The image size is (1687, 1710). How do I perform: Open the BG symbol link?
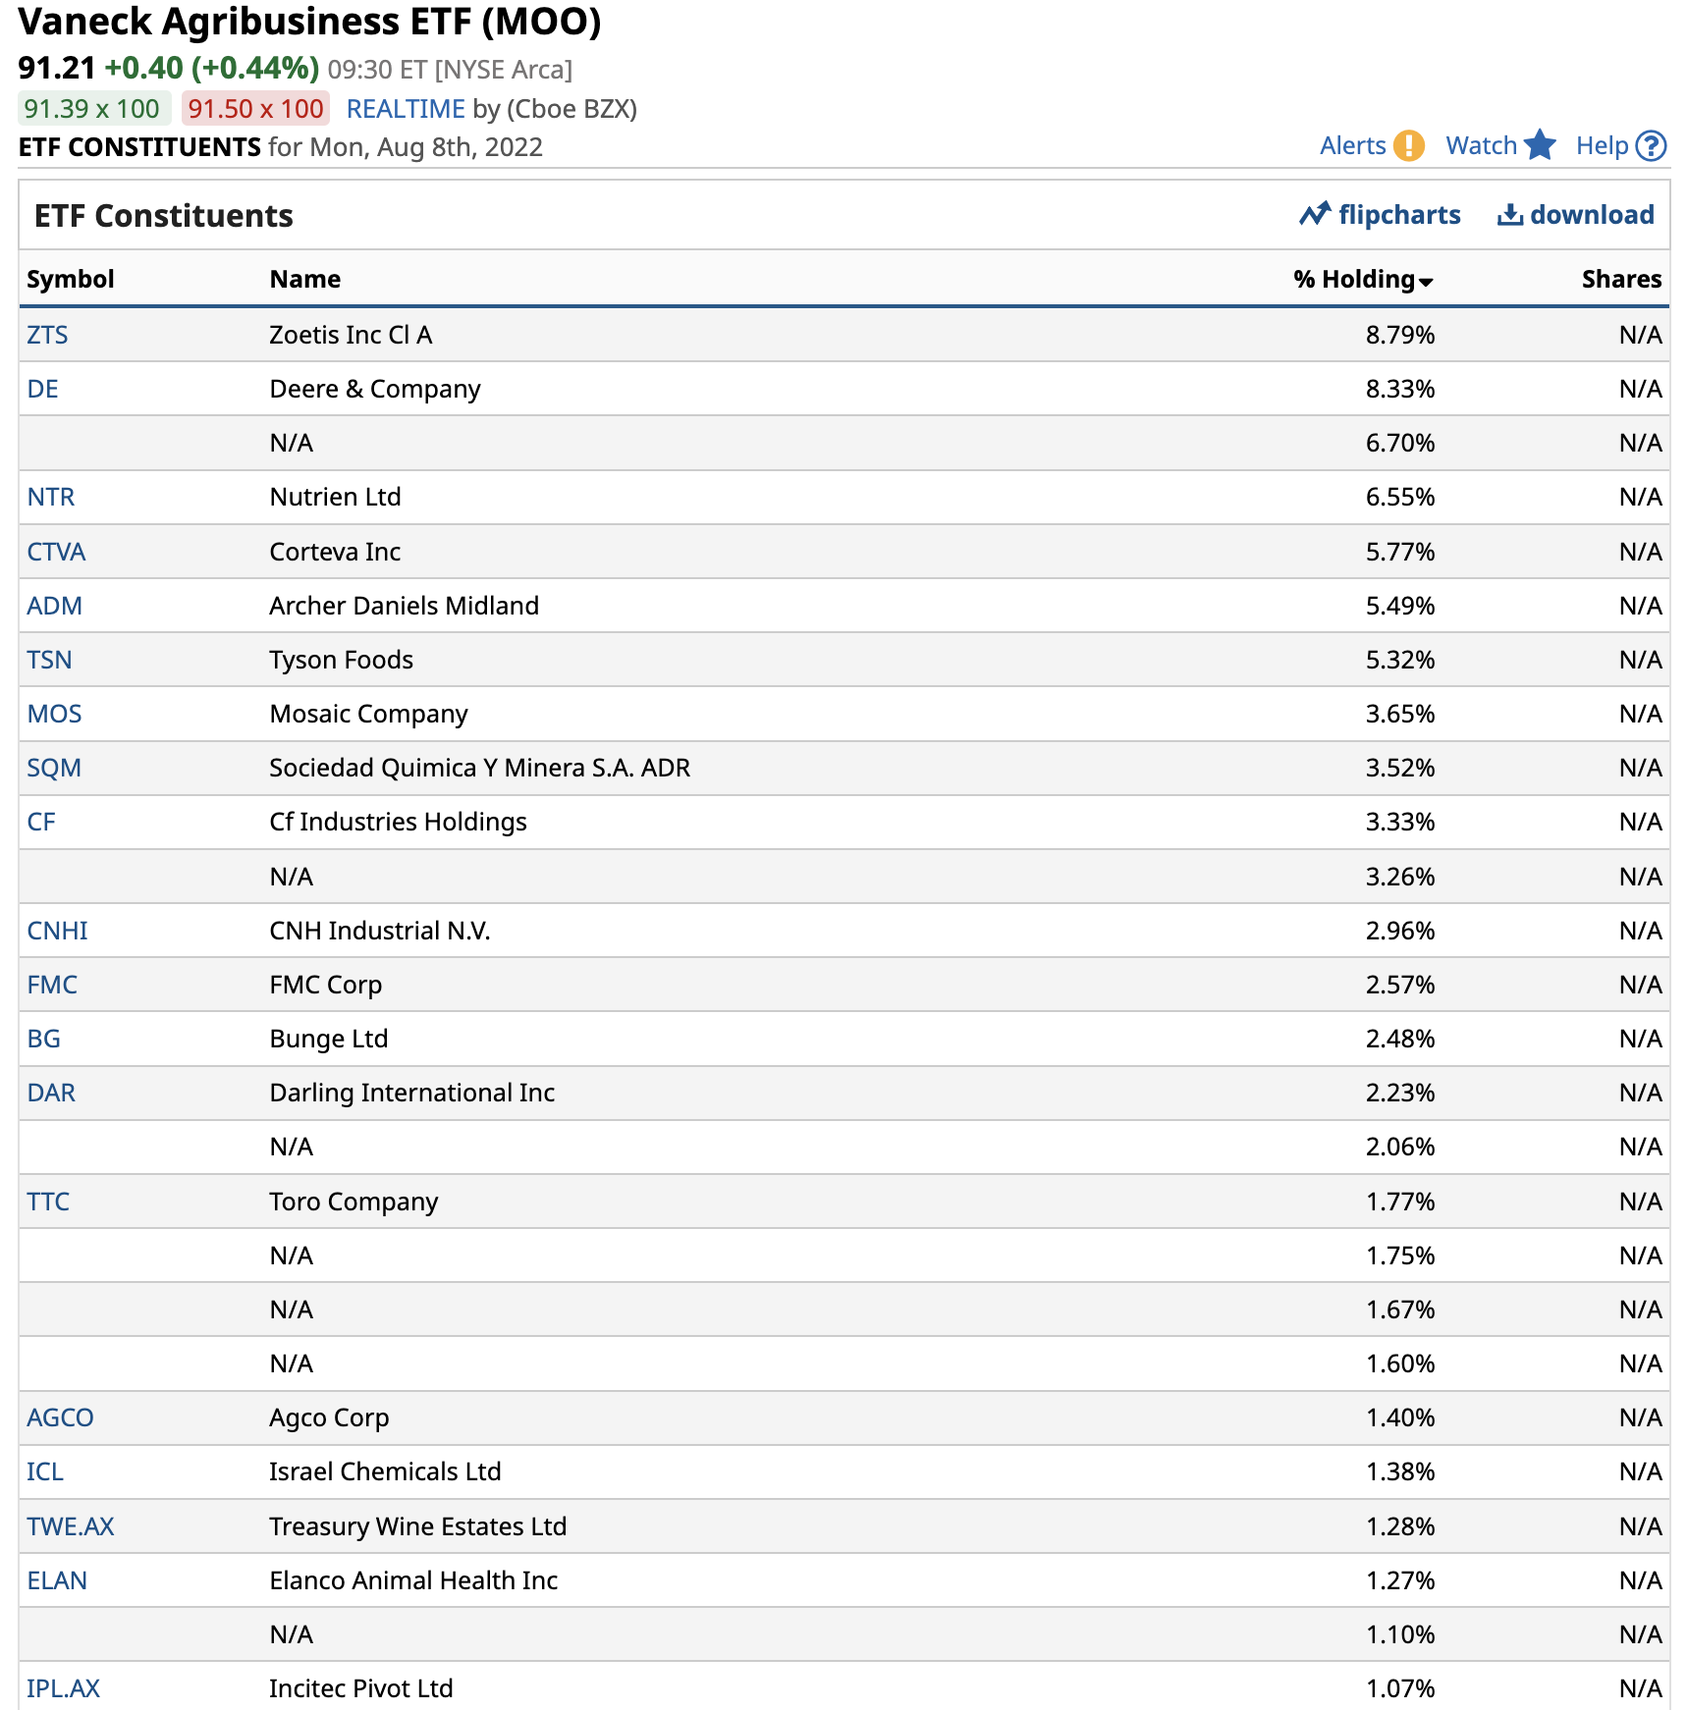43,1039
